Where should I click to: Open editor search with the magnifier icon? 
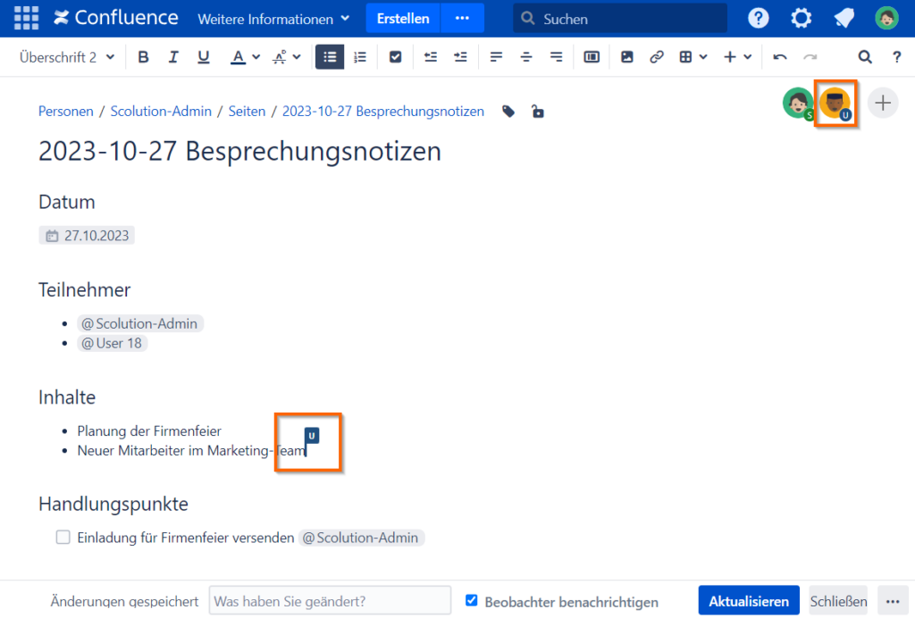(x=864, y=56)
